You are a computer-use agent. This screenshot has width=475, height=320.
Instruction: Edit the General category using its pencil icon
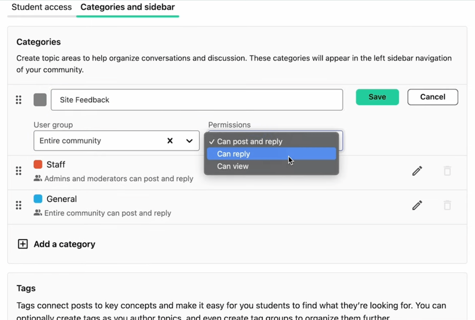click(x=417, y=205)
